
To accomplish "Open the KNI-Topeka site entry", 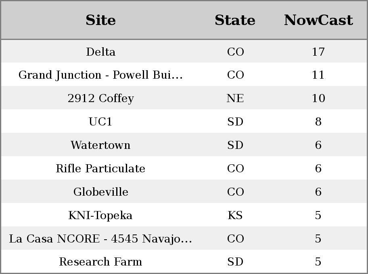I will click(x=101, y=215).
